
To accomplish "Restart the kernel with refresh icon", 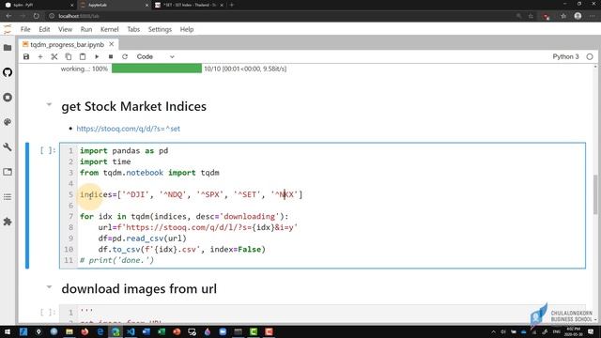I will (125, 56).
